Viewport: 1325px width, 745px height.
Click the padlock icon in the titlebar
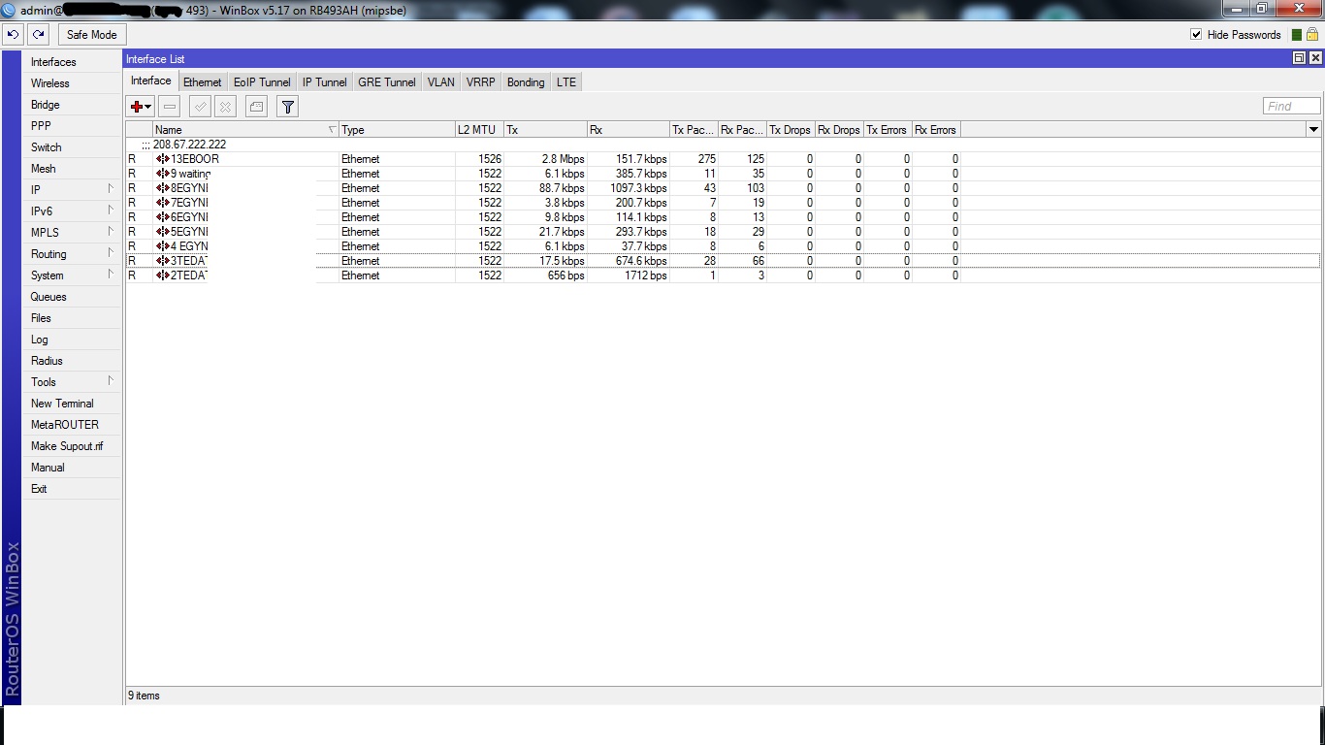[x=1311, y=33]
